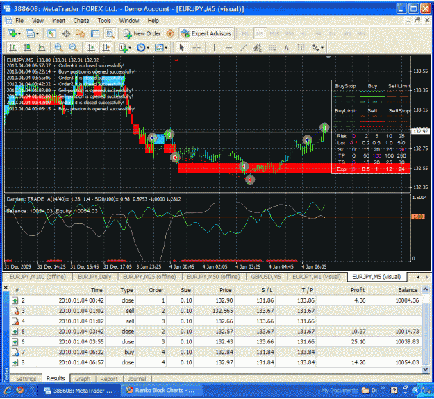Click the Arrows objects icon
Screen dimensions: 434x399
[x=315, y=48]
